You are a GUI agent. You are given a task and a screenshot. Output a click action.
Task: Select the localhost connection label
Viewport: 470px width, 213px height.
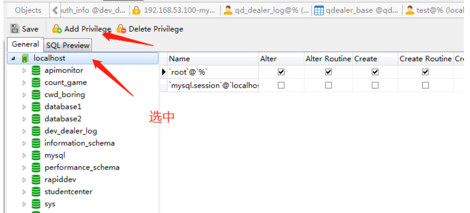click(49, 58)
